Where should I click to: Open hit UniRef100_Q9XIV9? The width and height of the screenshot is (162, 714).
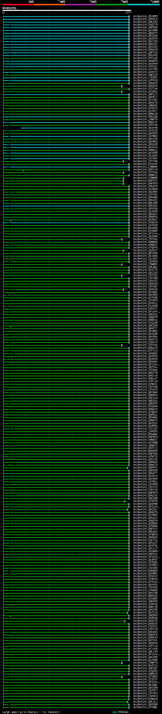[145, 139]
